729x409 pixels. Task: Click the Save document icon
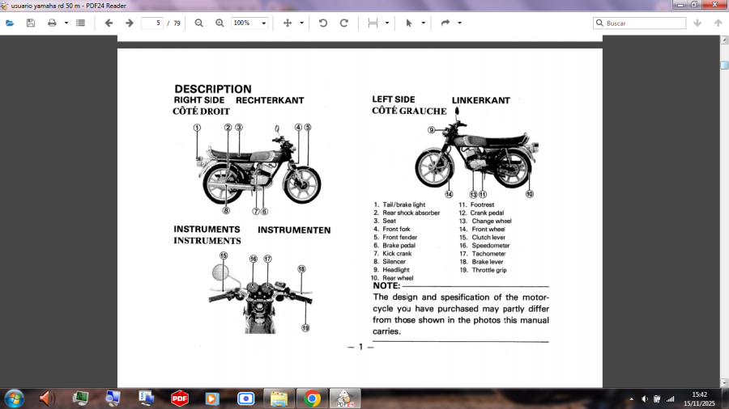coord(31,23)
